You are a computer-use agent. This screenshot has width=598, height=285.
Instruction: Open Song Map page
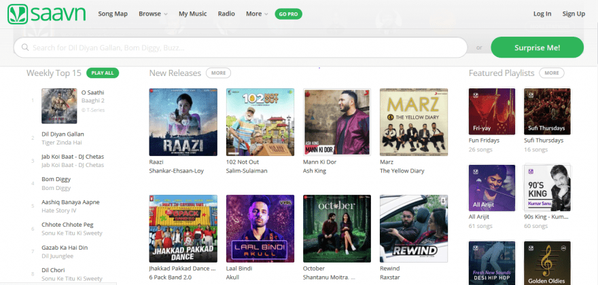tap(113, 14)
